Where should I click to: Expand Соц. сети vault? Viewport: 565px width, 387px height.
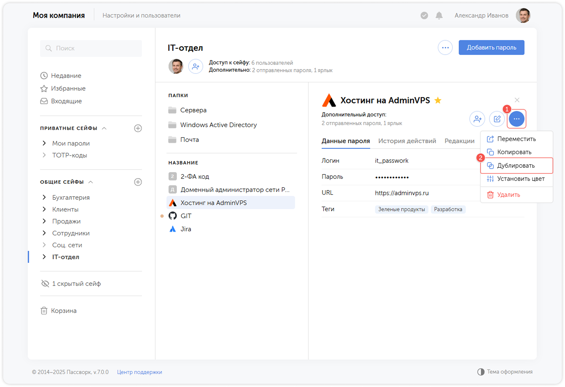(x=44, y=245)
